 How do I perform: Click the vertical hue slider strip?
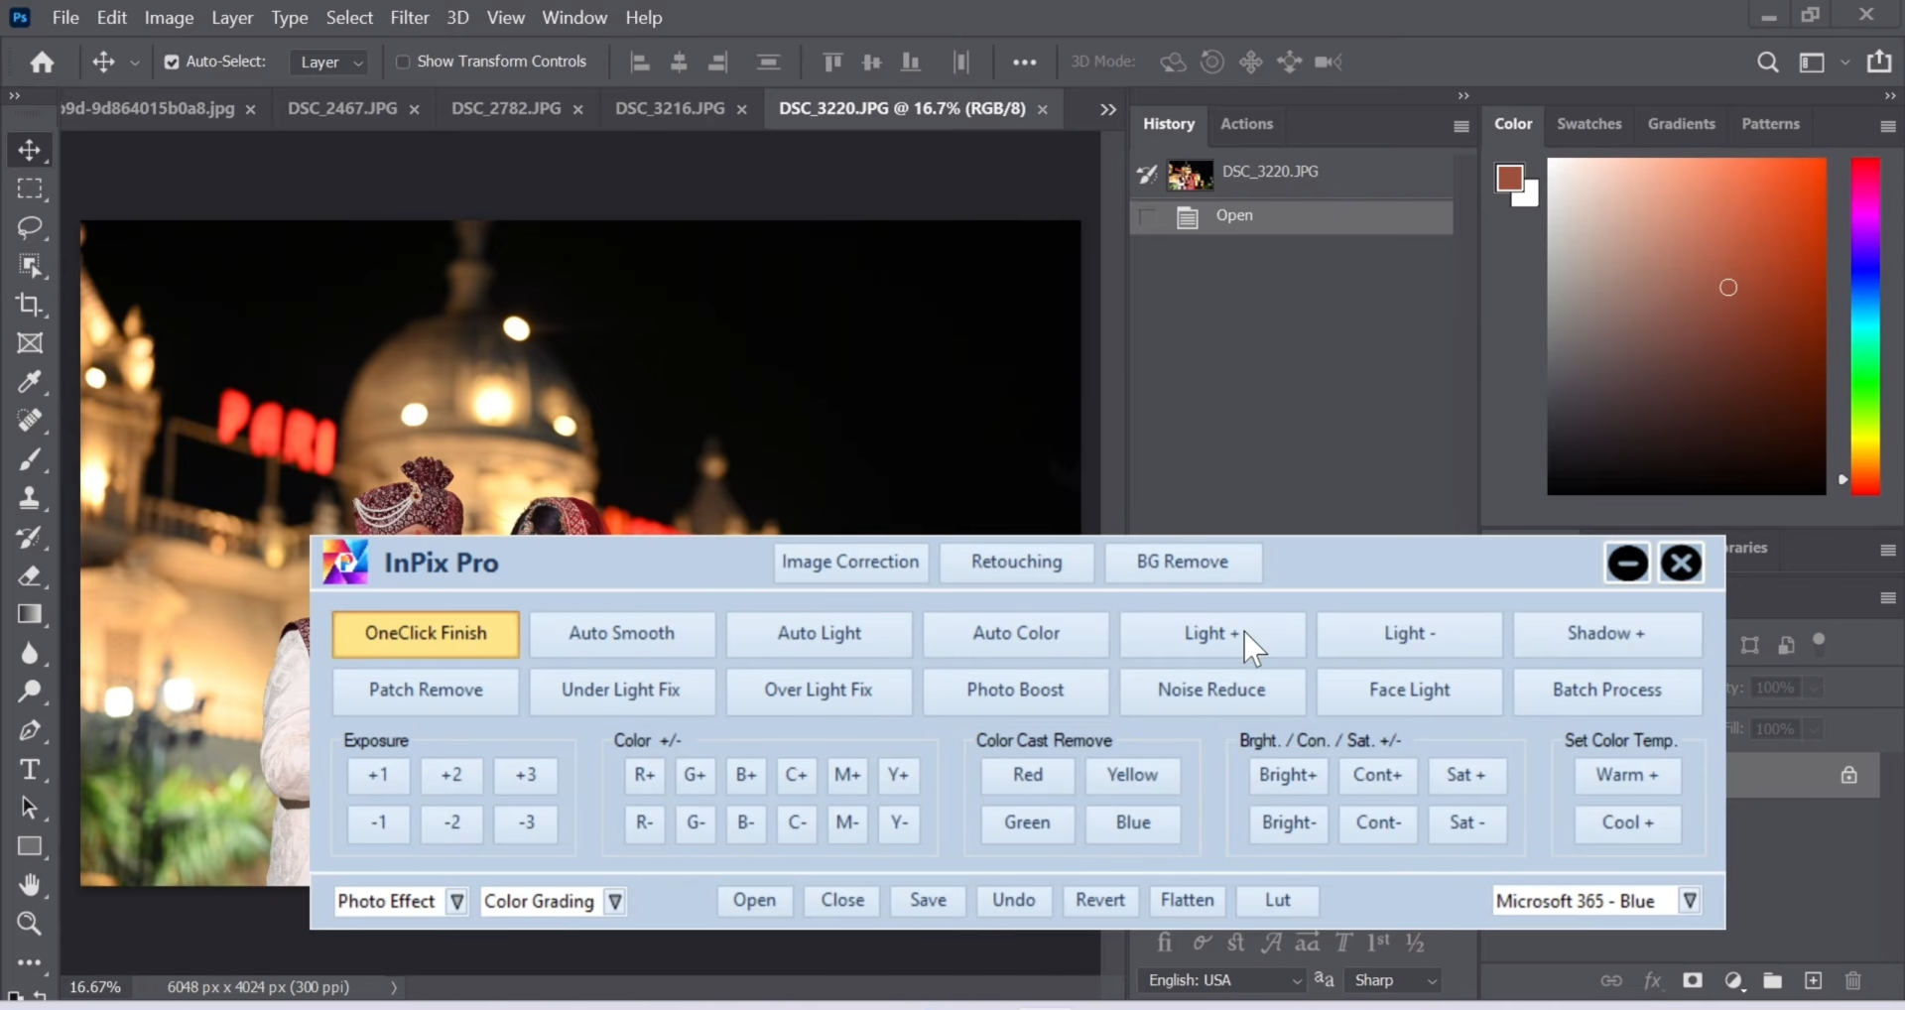(1865, 326)
